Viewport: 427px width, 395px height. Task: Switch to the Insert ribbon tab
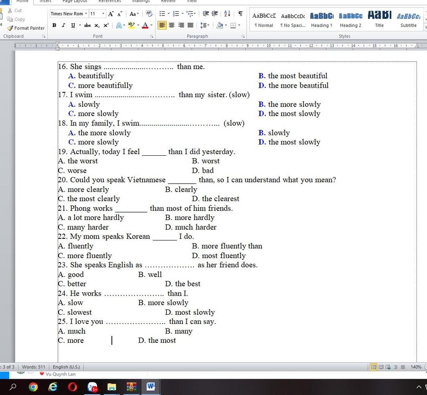(x=45, y=2)
